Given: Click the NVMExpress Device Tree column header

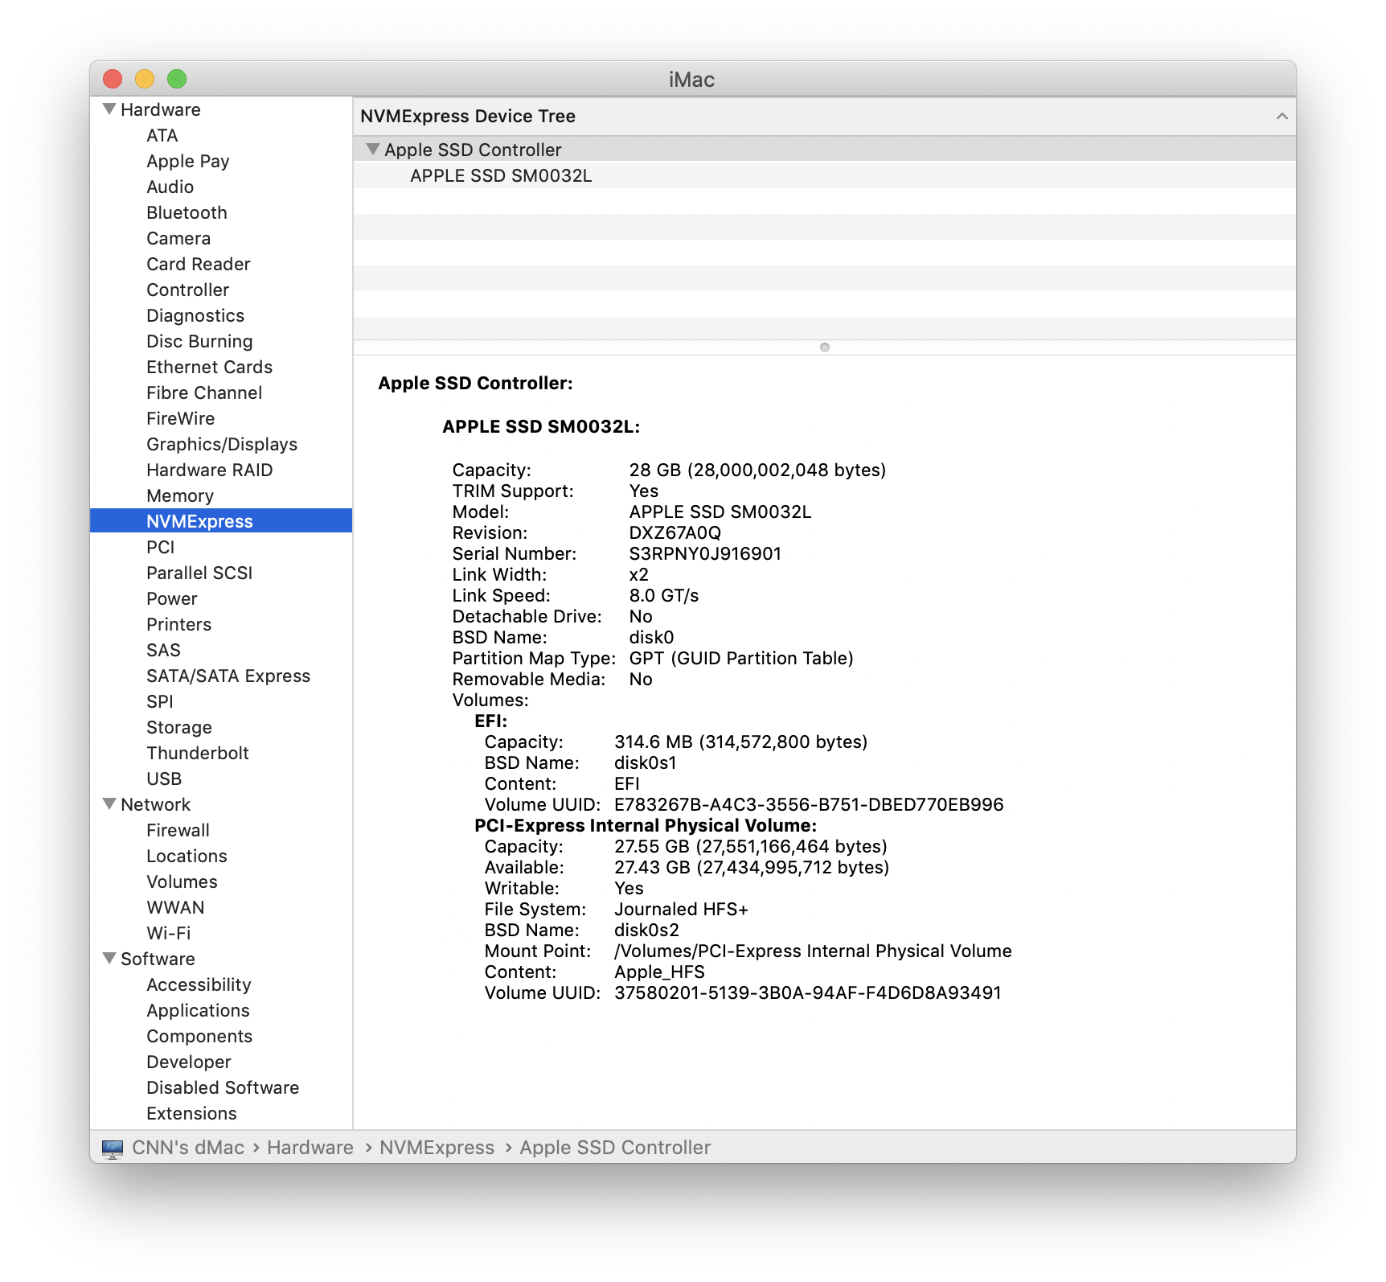Looking at the screenshot, I should coord(824,116).
